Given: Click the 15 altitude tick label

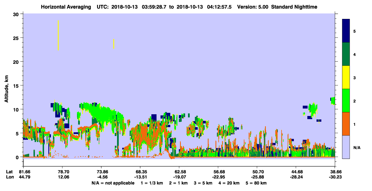Looking at the screenshot, I should [x=16, y=85].
